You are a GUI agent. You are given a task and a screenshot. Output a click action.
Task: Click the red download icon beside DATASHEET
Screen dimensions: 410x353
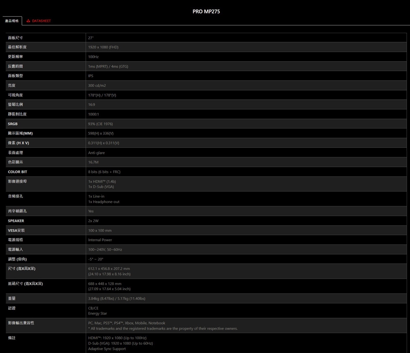point(28,21)
